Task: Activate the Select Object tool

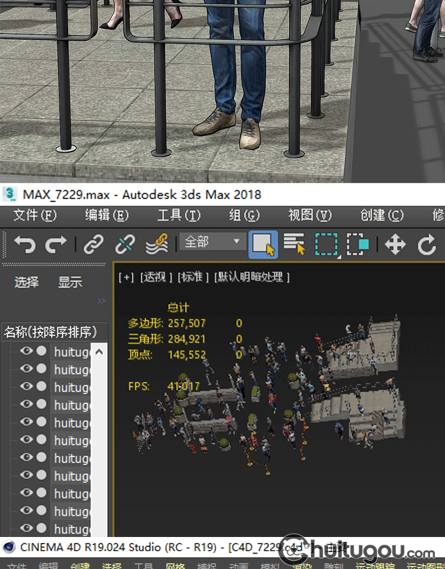Action: (x=263, y=244)
